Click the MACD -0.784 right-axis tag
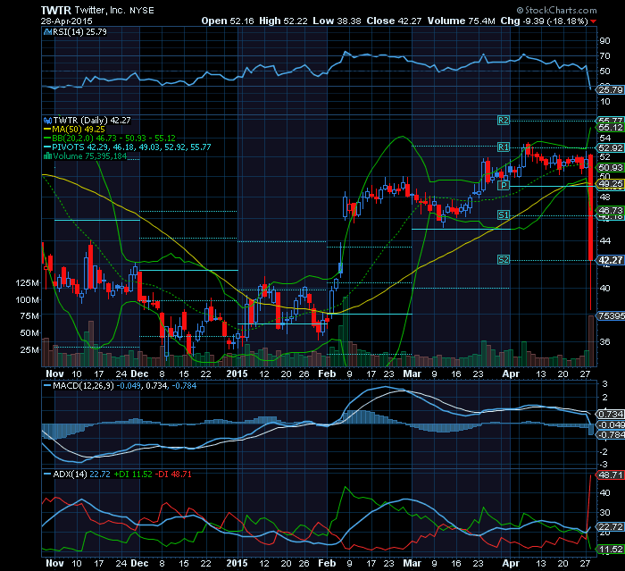The image size is (625, 571). [x=610, y=434]
